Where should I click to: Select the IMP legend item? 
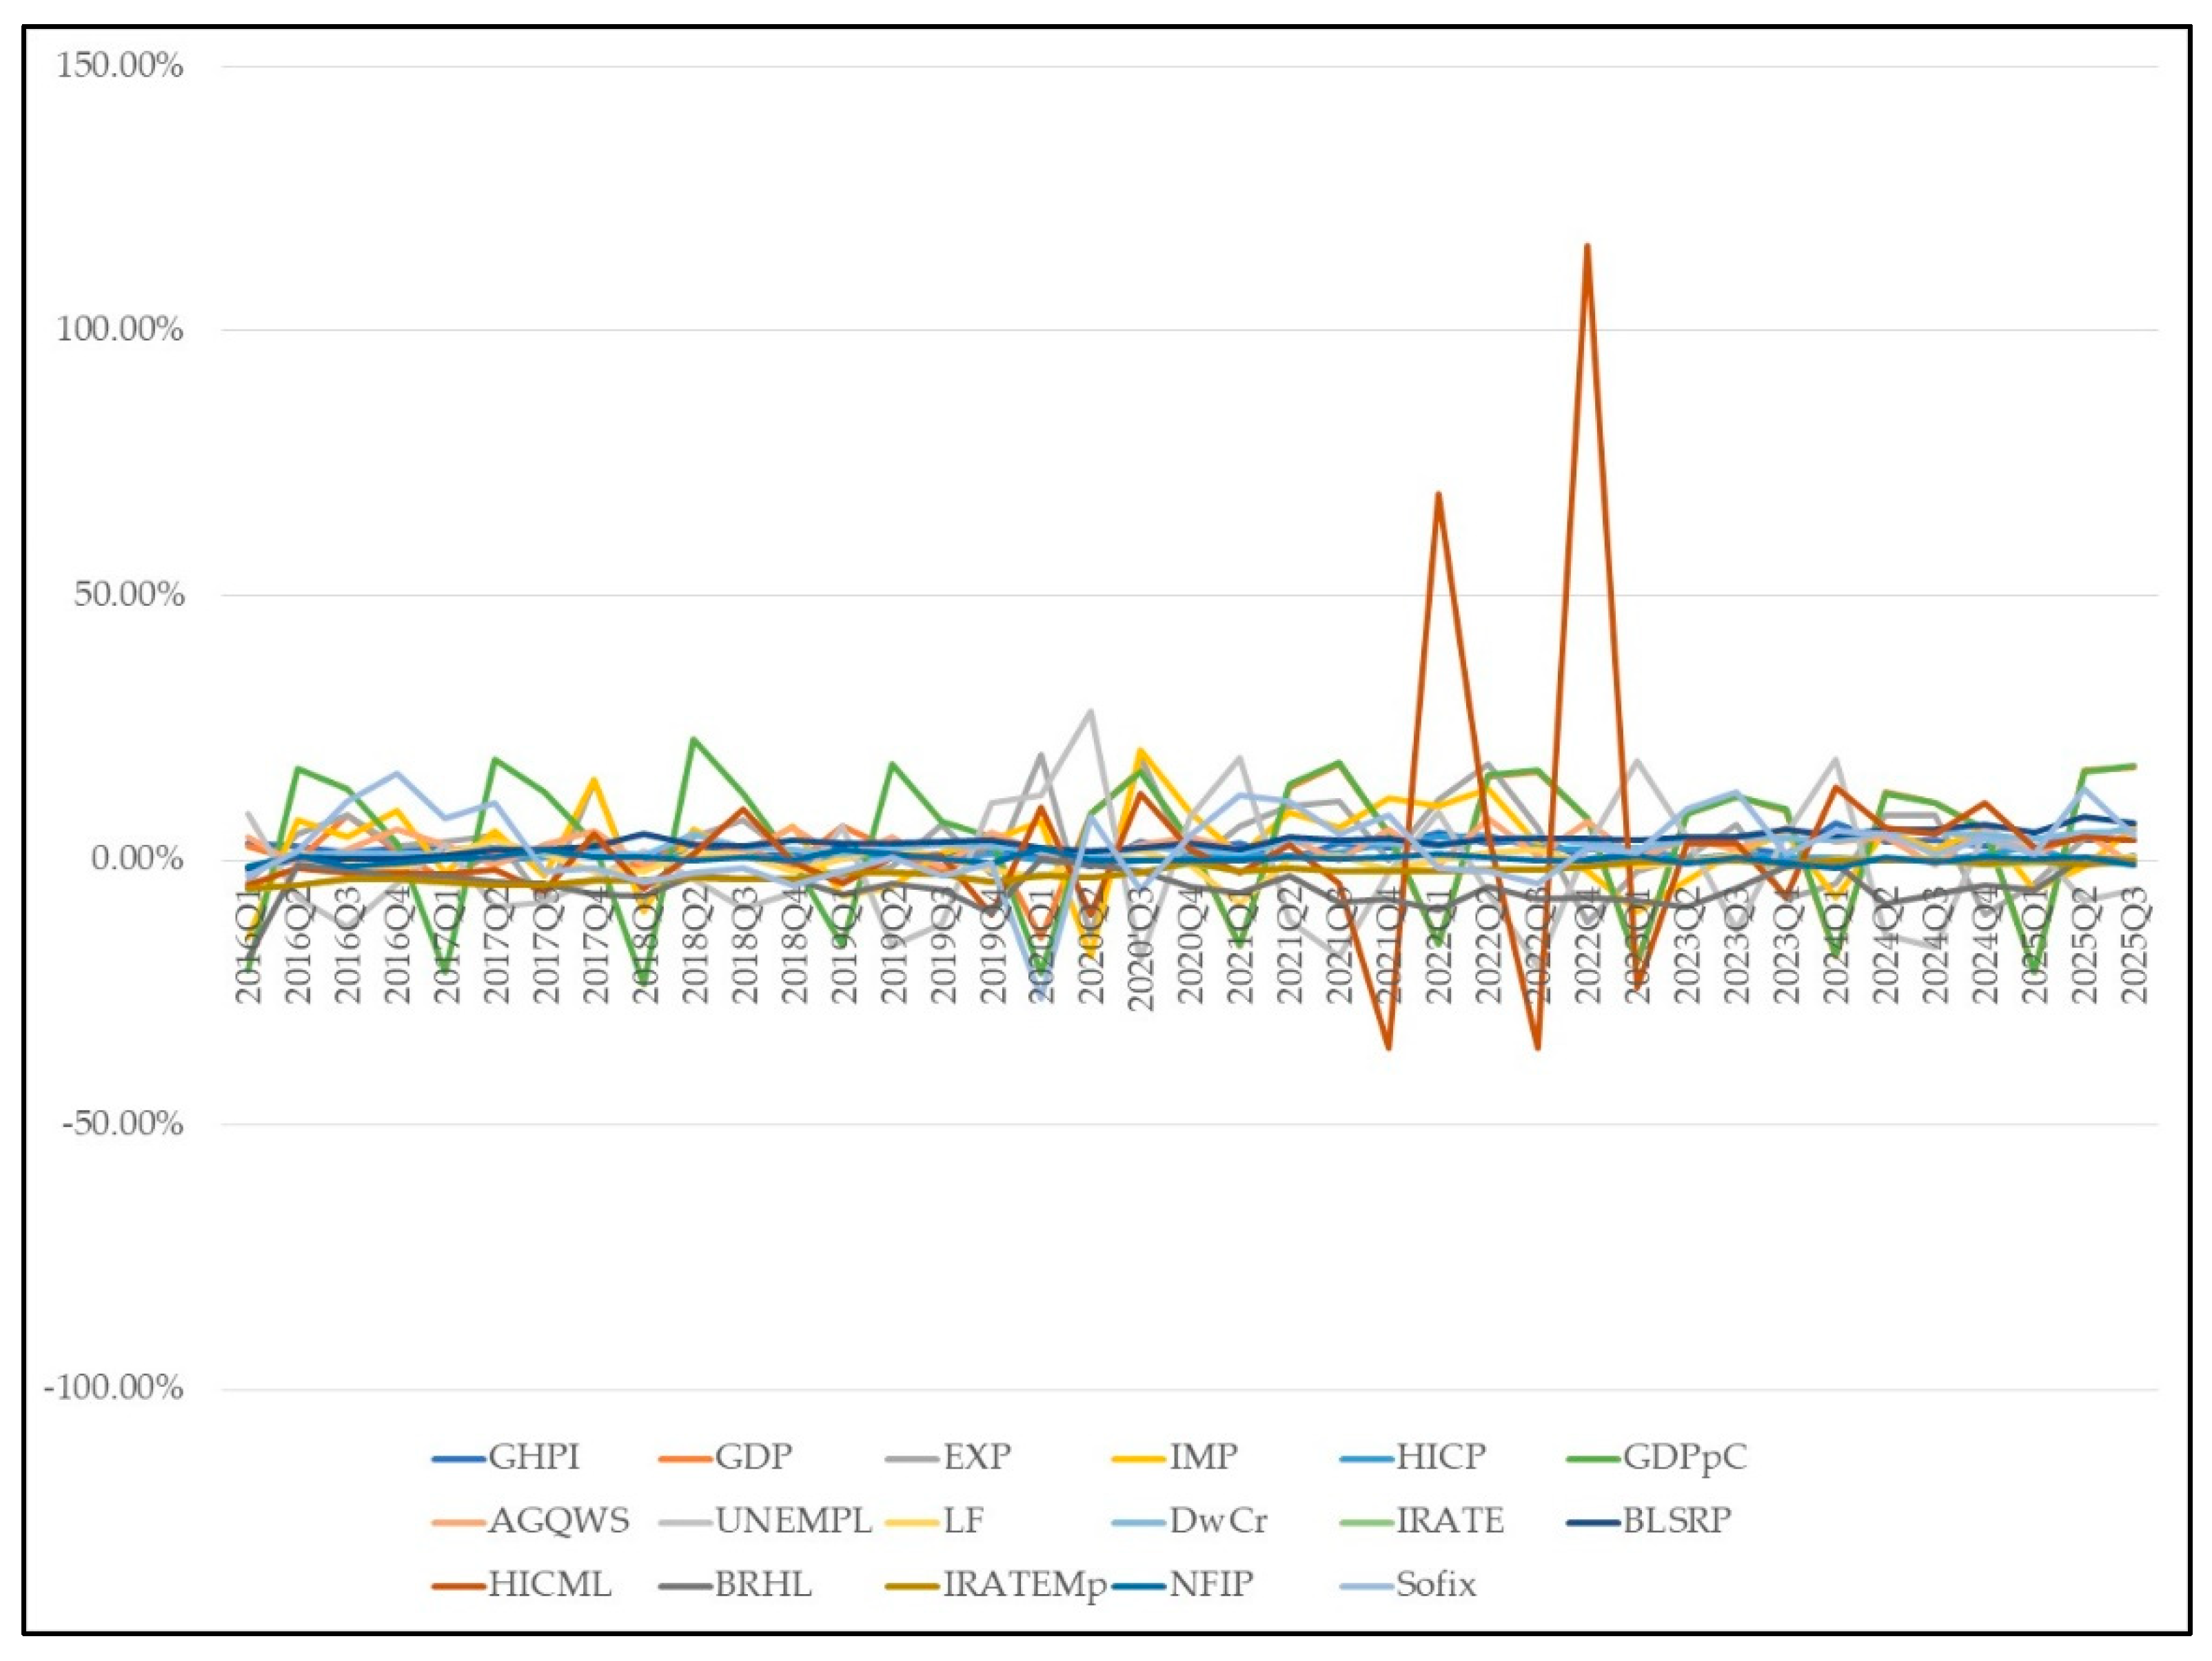(x=1203, y=1457)
